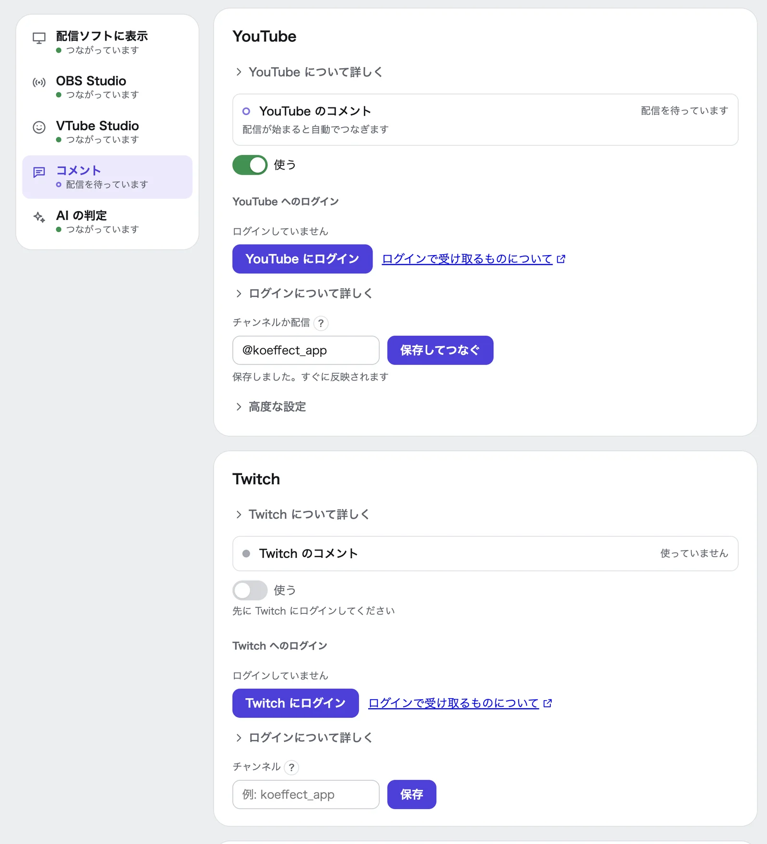
Task: Click the external link icon after Twitch login info link
Action: tap(547, 703)
